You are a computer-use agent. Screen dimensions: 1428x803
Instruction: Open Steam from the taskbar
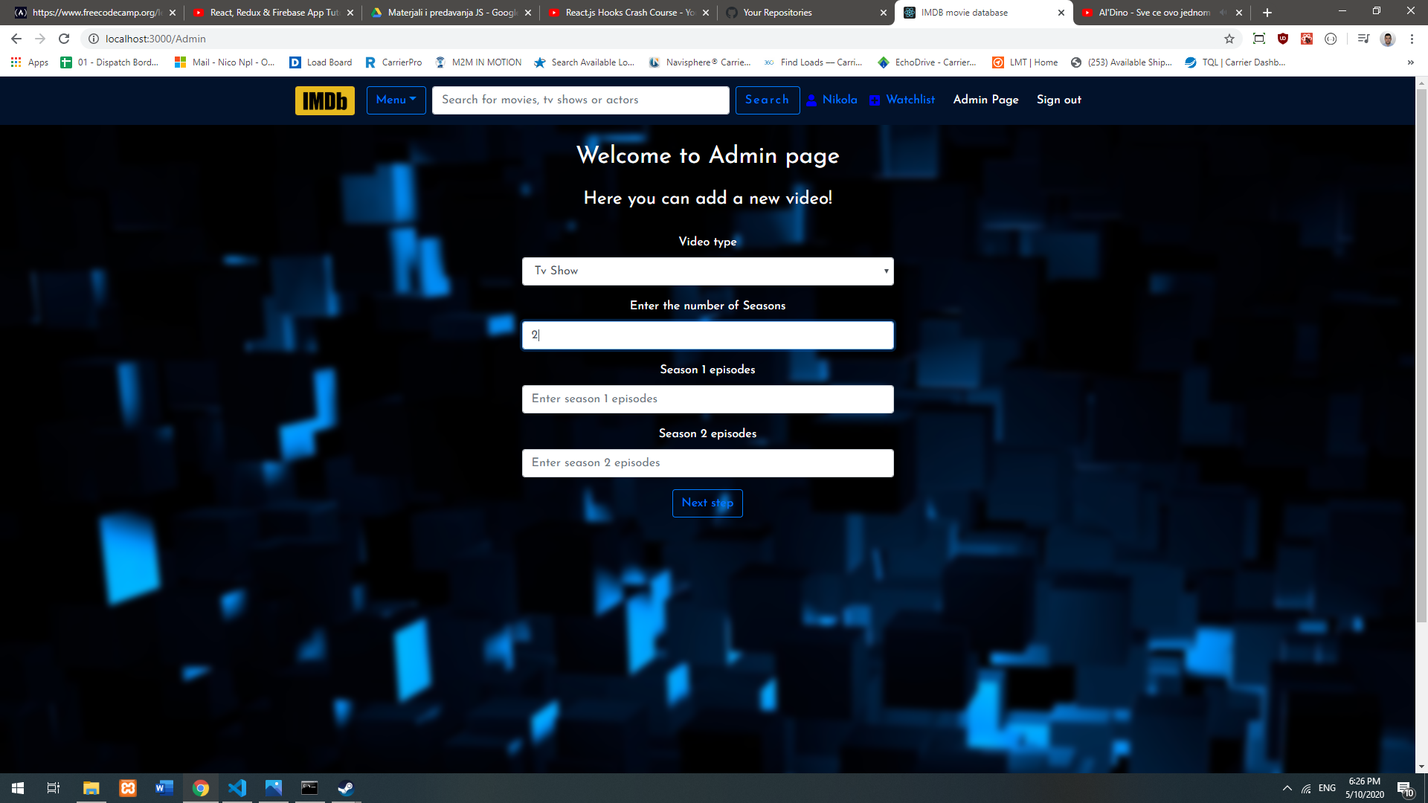pyautogui.click(x=346, y=788)
